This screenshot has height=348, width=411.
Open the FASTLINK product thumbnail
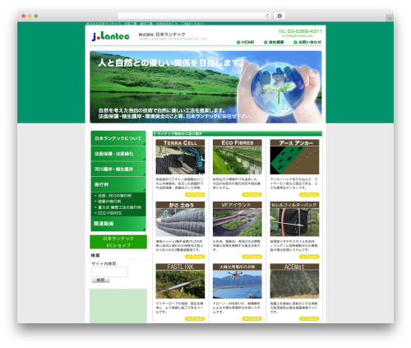(x=180, y=281)
